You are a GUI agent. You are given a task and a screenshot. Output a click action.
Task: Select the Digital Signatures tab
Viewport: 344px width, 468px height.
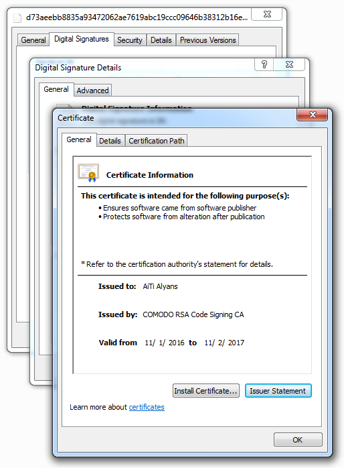[x=81, y=39]
